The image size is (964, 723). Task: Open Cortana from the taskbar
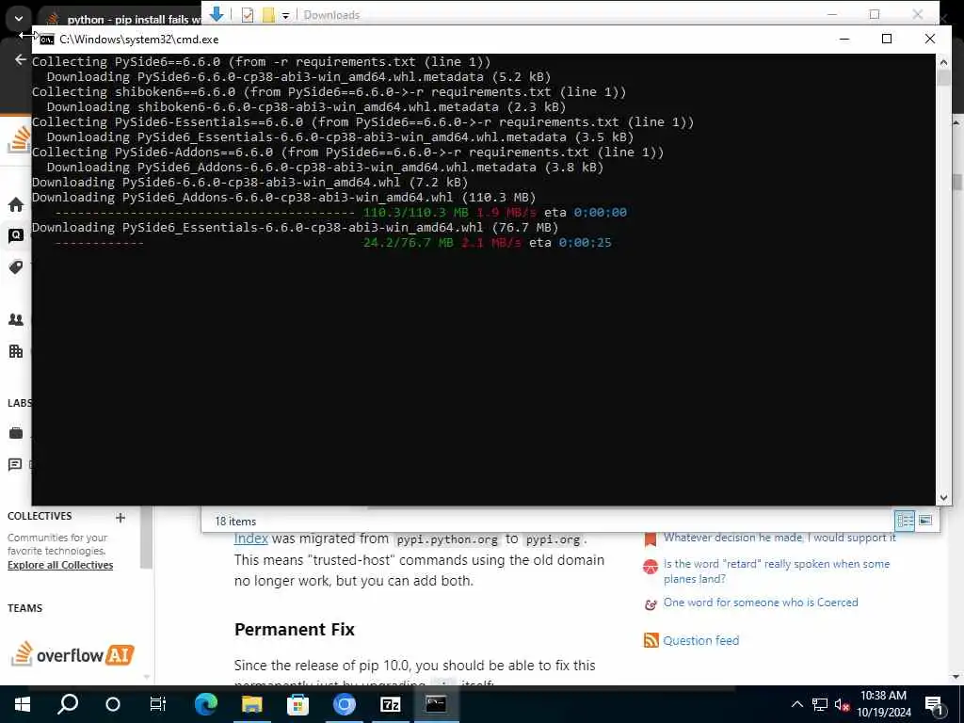tap(113, 704)
